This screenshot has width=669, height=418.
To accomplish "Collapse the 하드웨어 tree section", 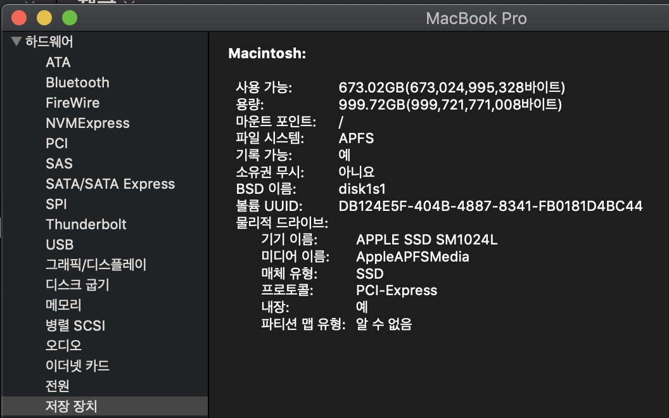I will (16, 41).
